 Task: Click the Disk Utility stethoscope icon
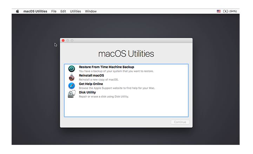72,94
